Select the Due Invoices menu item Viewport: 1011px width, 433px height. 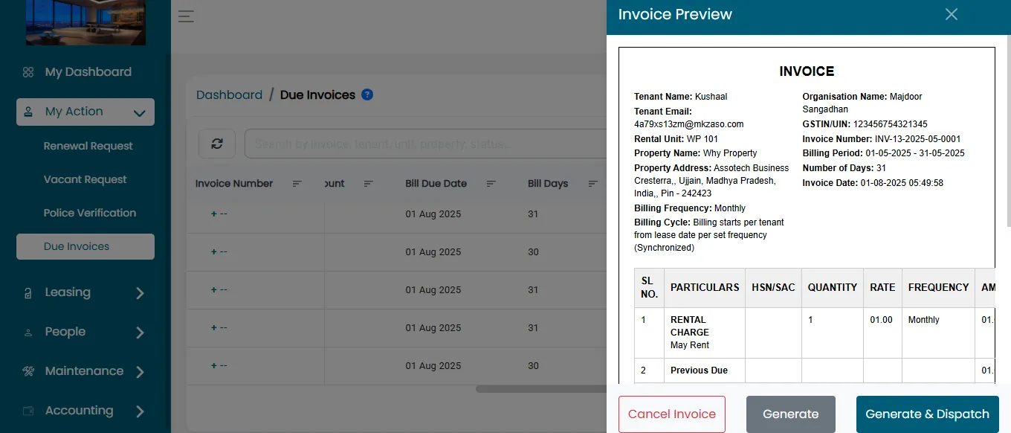pos(85,247)
